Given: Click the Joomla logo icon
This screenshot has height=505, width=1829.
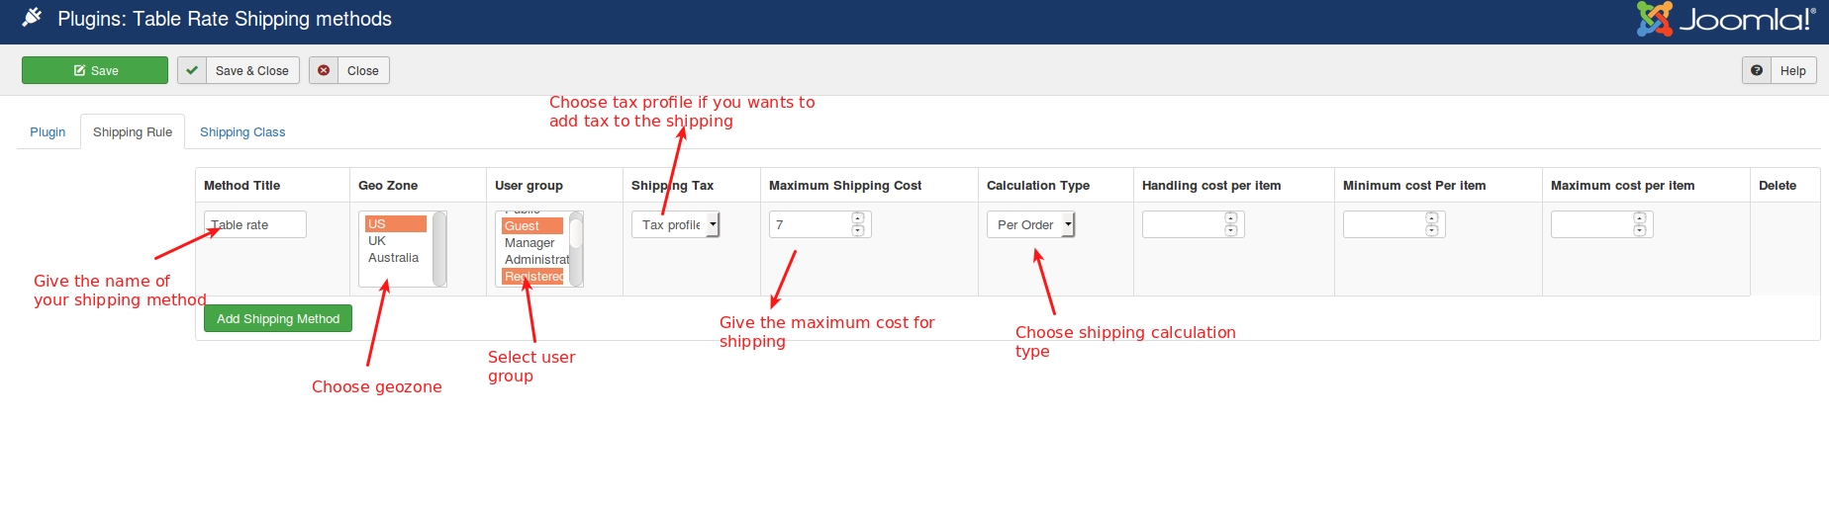Looking at the screenshot, I should (1654, 19).
